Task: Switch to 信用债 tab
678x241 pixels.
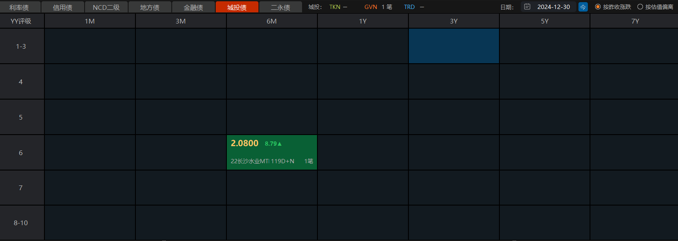Action: 63,7
